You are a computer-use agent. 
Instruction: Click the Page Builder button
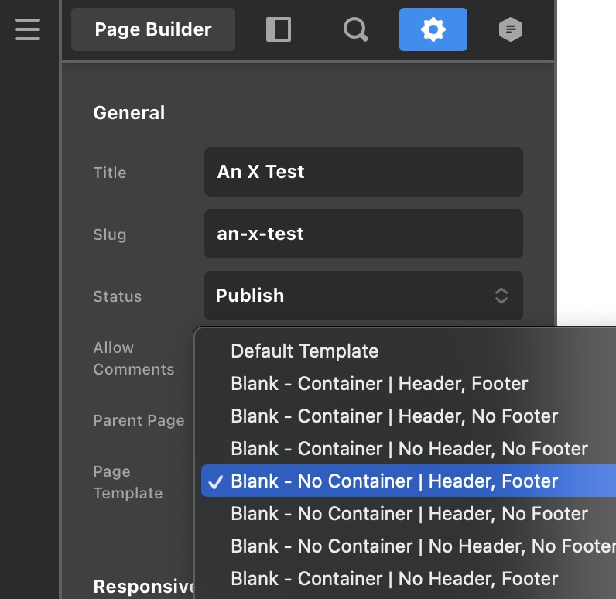[153, 29]
